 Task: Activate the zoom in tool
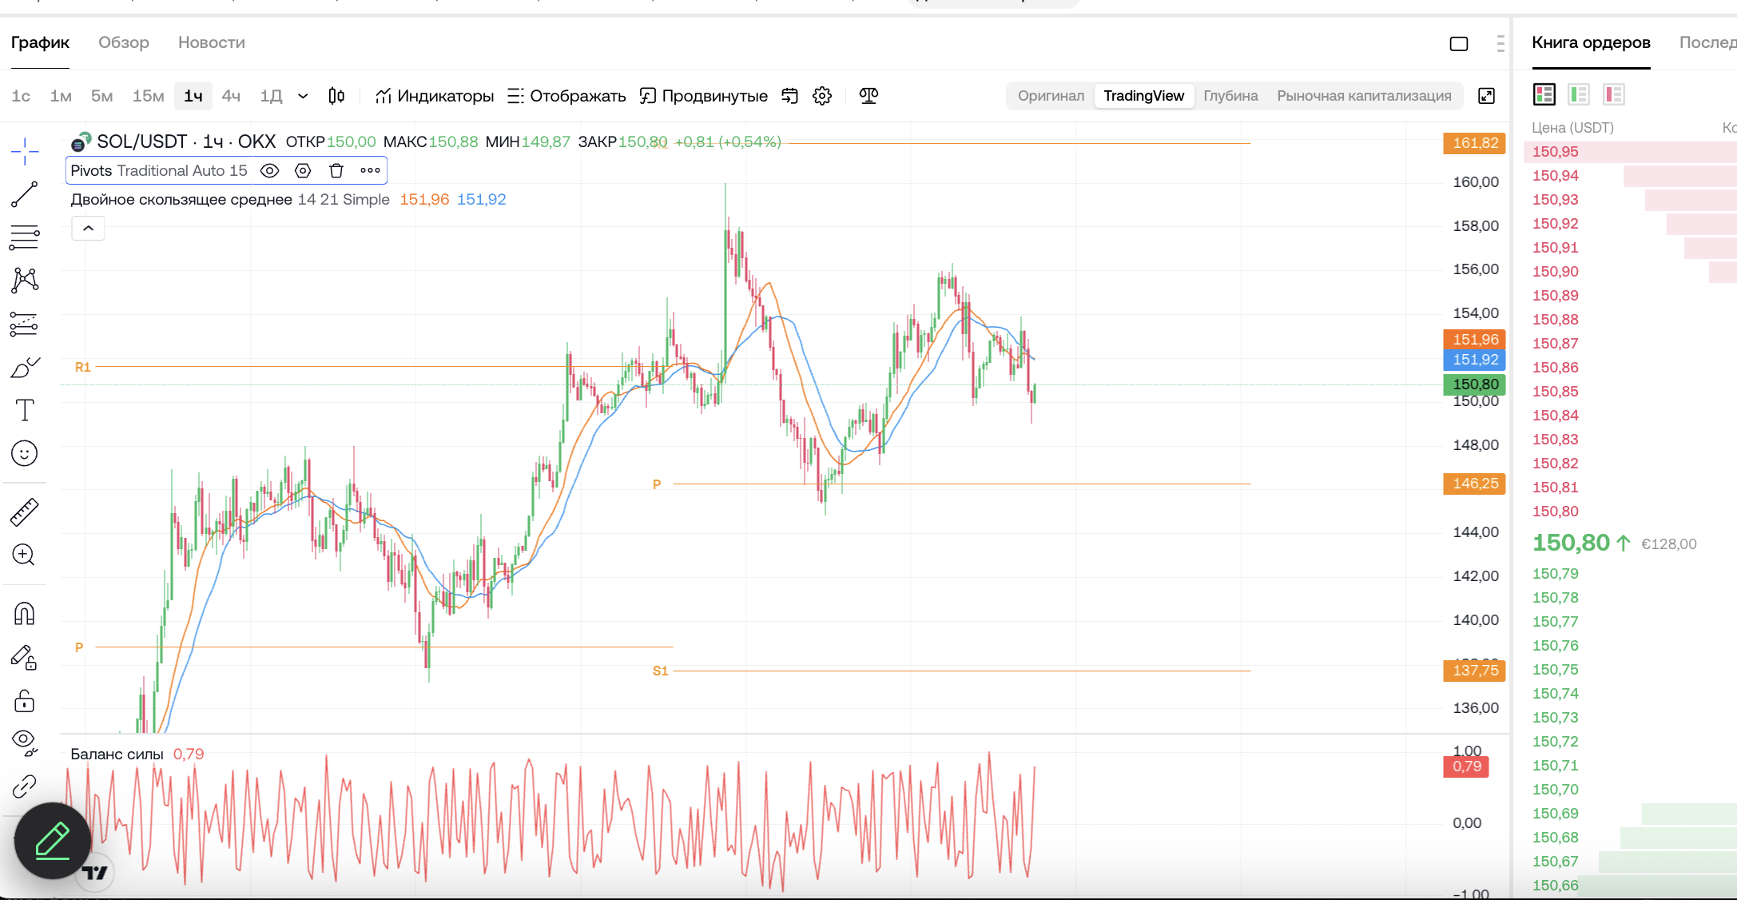click(x=25, y=555)
